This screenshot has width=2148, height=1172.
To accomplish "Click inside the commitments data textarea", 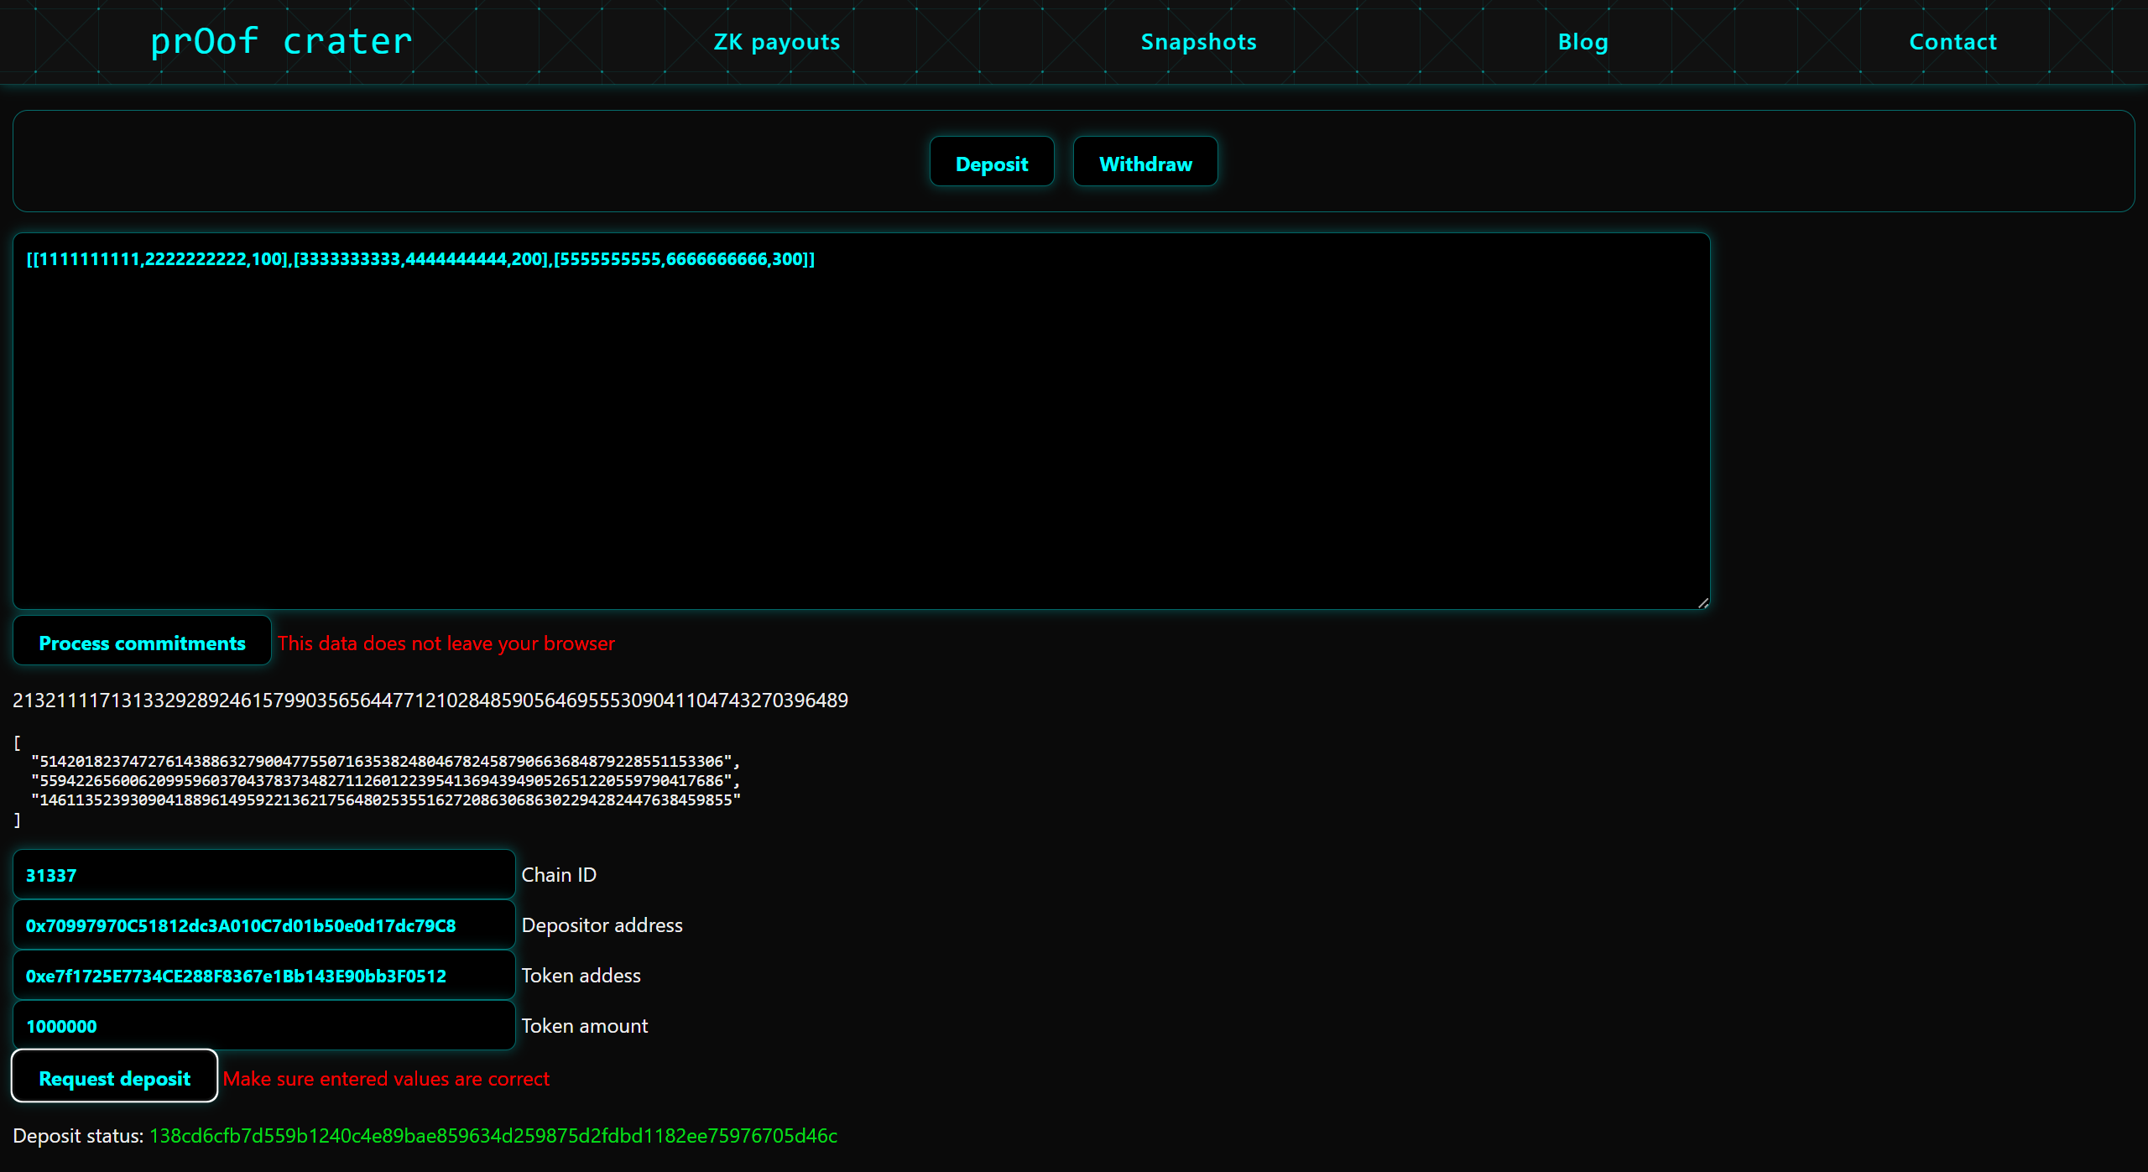I will [x=839, y=419].
